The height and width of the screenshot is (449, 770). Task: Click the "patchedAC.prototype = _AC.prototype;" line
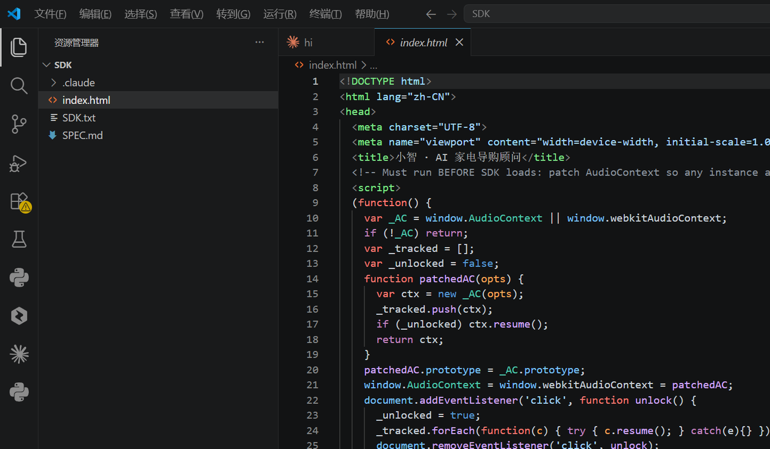(x=475, y=370)
